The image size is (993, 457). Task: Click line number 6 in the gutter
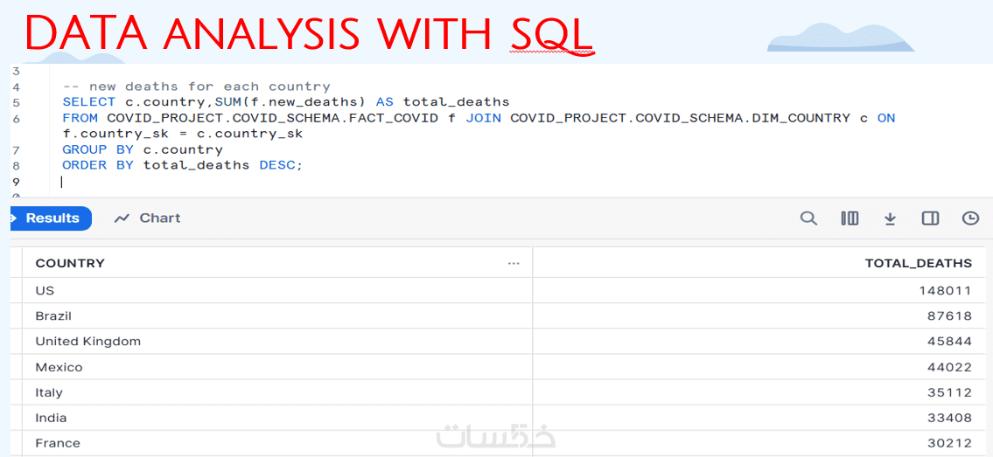[17, 118]
